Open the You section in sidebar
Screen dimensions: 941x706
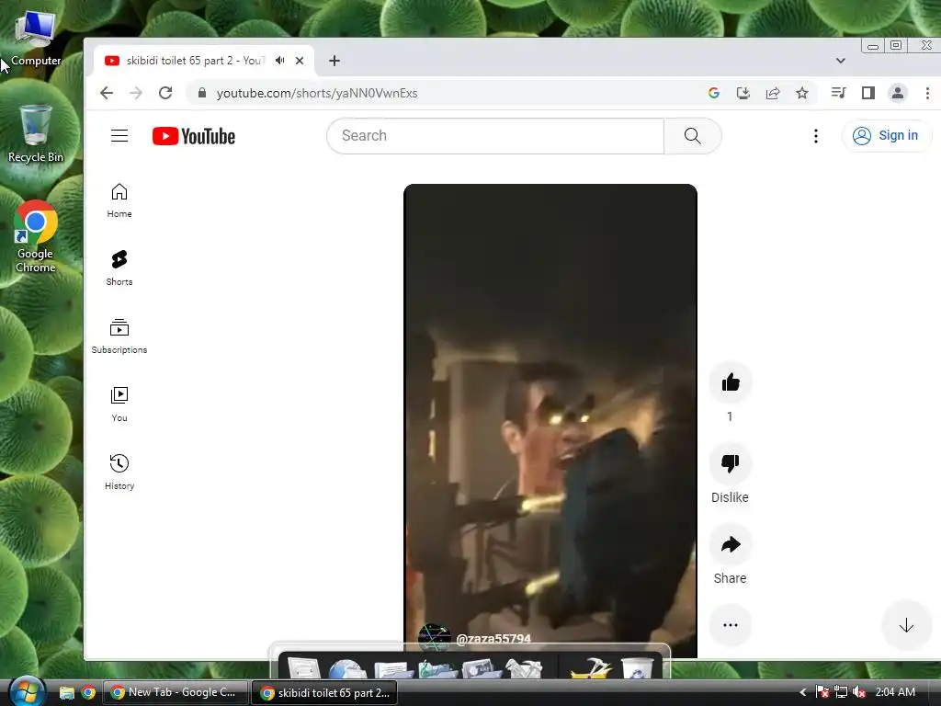(x=119, y=404)
